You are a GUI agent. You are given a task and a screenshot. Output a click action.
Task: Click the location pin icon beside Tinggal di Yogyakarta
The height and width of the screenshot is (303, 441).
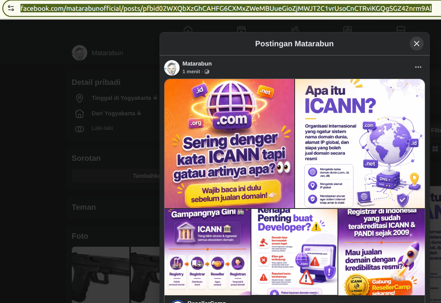pyautogui.click(x=80, y=98)
